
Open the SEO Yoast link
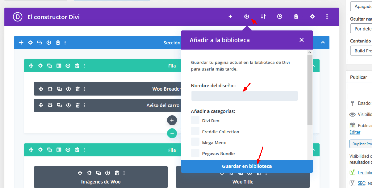click(361, 183)
